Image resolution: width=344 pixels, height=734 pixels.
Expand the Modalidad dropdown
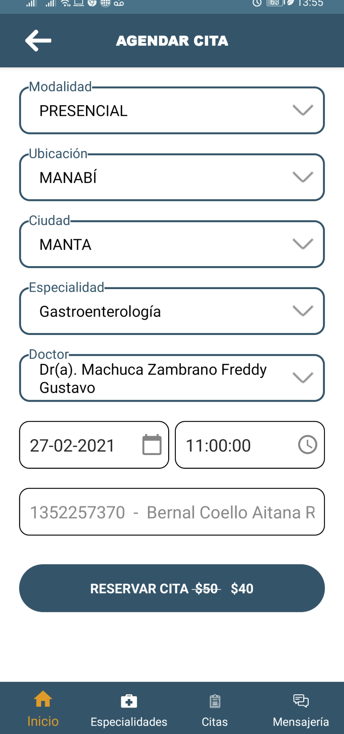tap(303, 110)
